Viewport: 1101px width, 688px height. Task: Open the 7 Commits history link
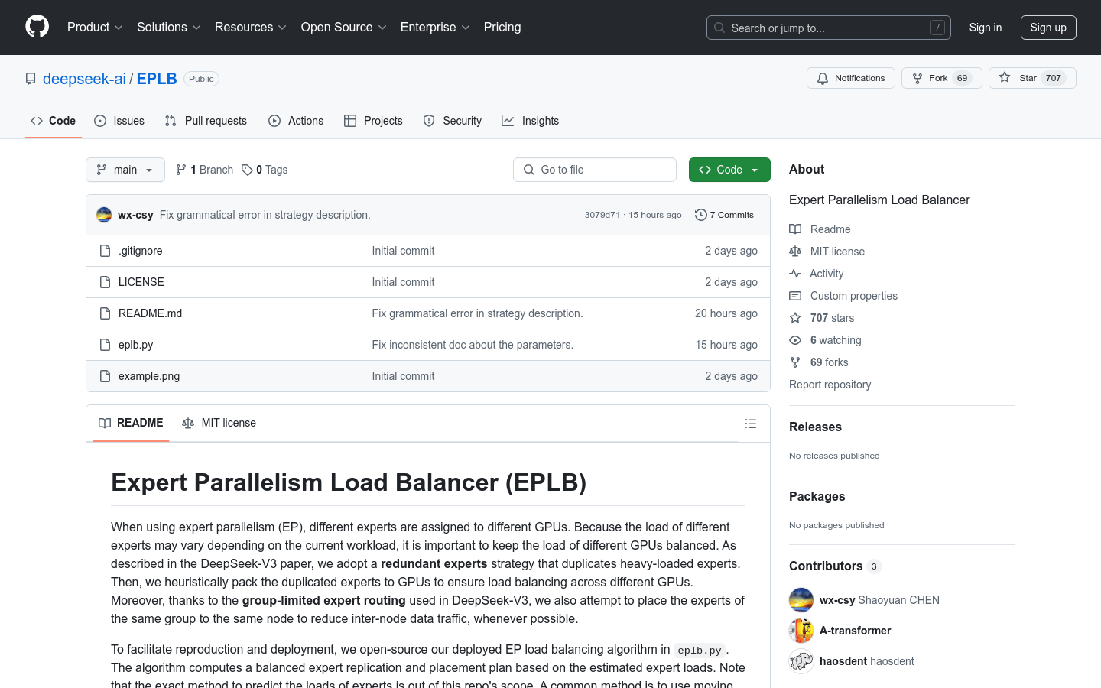[x=724, y=215]
